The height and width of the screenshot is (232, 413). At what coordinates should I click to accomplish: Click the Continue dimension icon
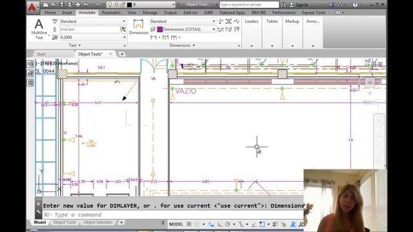[174, 37]
